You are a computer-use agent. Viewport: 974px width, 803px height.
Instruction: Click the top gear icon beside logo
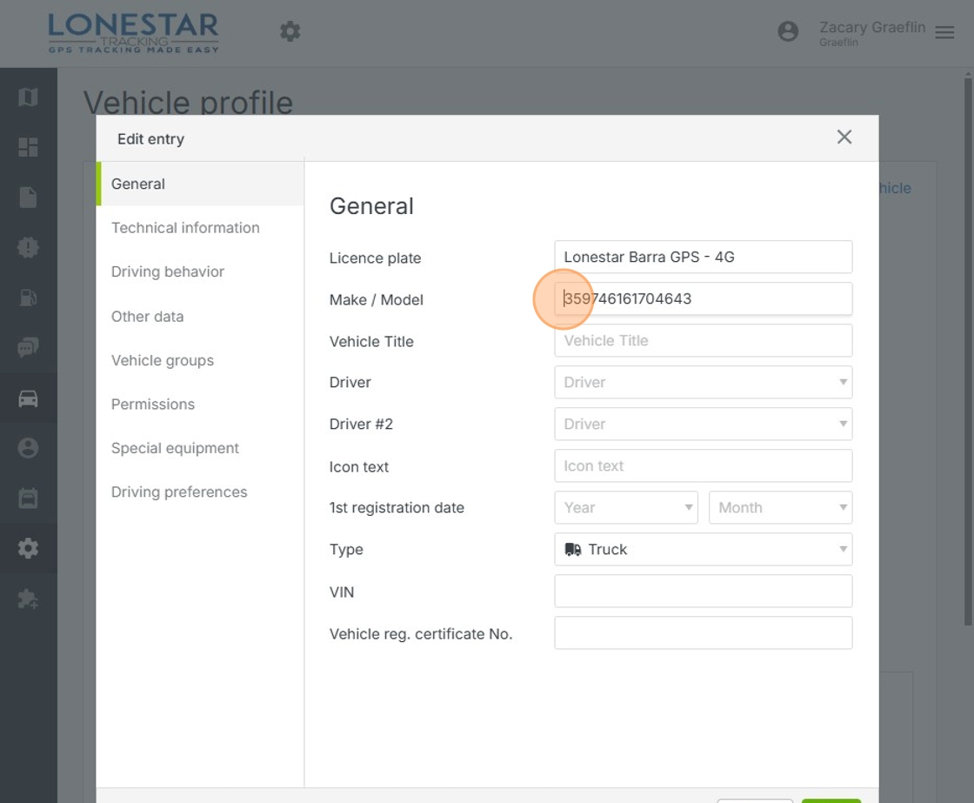coord(290,32)
